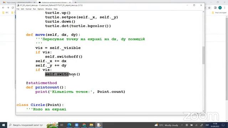Bookmark this page with the star icon
Image resolution: width=228 pixels, height=128 pixels.
[209, 8]
